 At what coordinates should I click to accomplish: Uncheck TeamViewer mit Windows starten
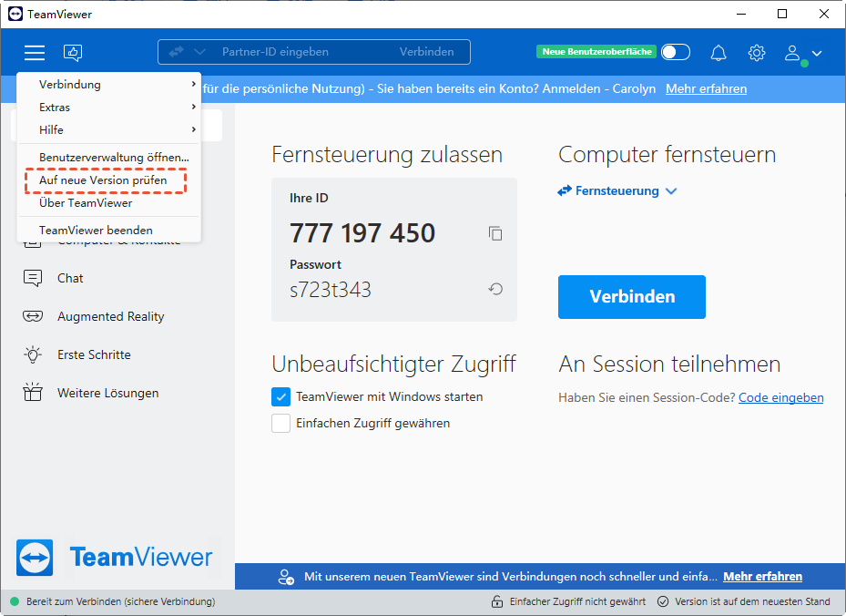click(x=280, y=397)
